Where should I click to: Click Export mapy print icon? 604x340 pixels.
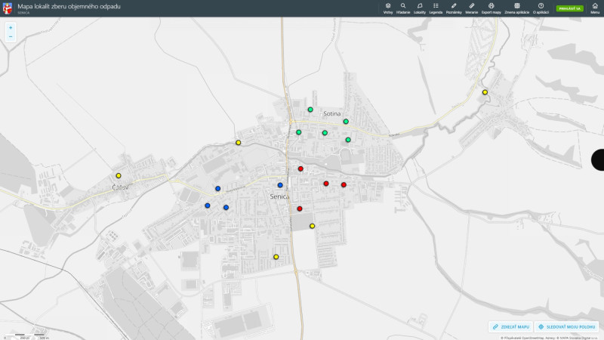492,8
